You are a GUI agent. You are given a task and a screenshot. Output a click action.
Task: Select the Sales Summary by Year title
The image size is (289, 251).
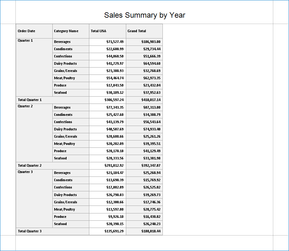pyautogui.click(x=144, y=15)
